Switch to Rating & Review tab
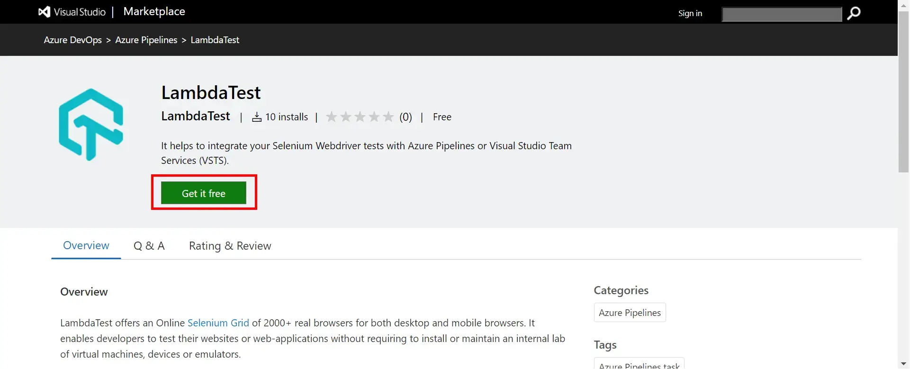 point(230,246)
